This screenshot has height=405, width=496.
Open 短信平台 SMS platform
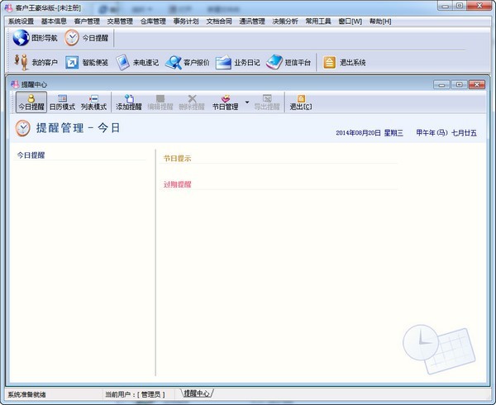point(288,63)
